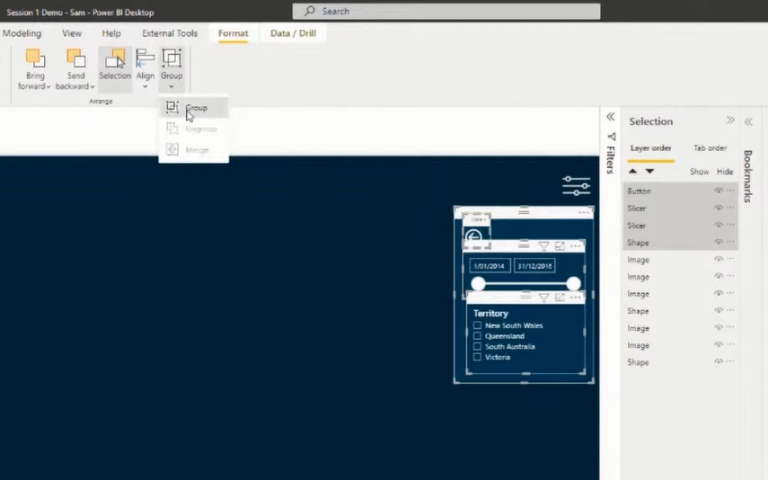Viewport: 768px width, 480px height.
Task: Expand the Filters pane with chevrons
Action: tap(610, 117)
